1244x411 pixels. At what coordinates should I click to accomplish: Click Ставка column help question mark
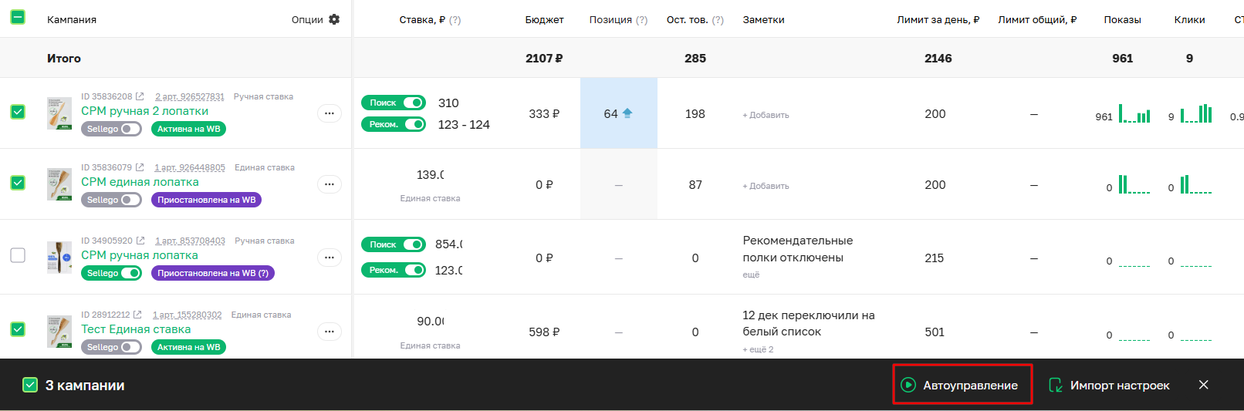[x=455, y=20]
